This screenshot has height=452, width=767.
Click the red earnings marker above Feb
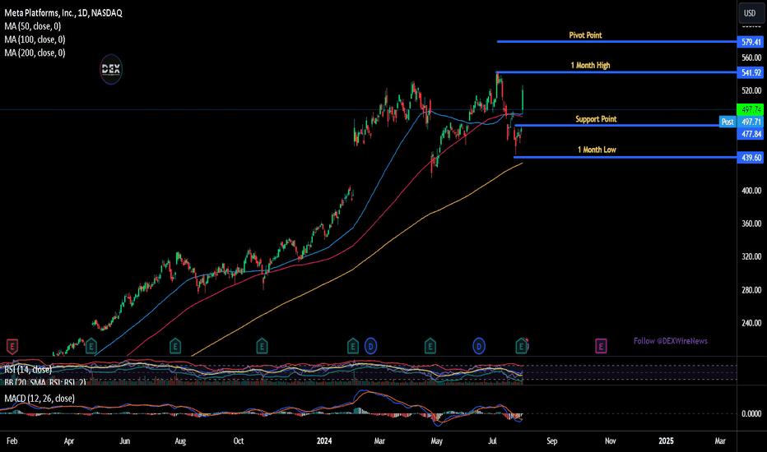point(12,347)
